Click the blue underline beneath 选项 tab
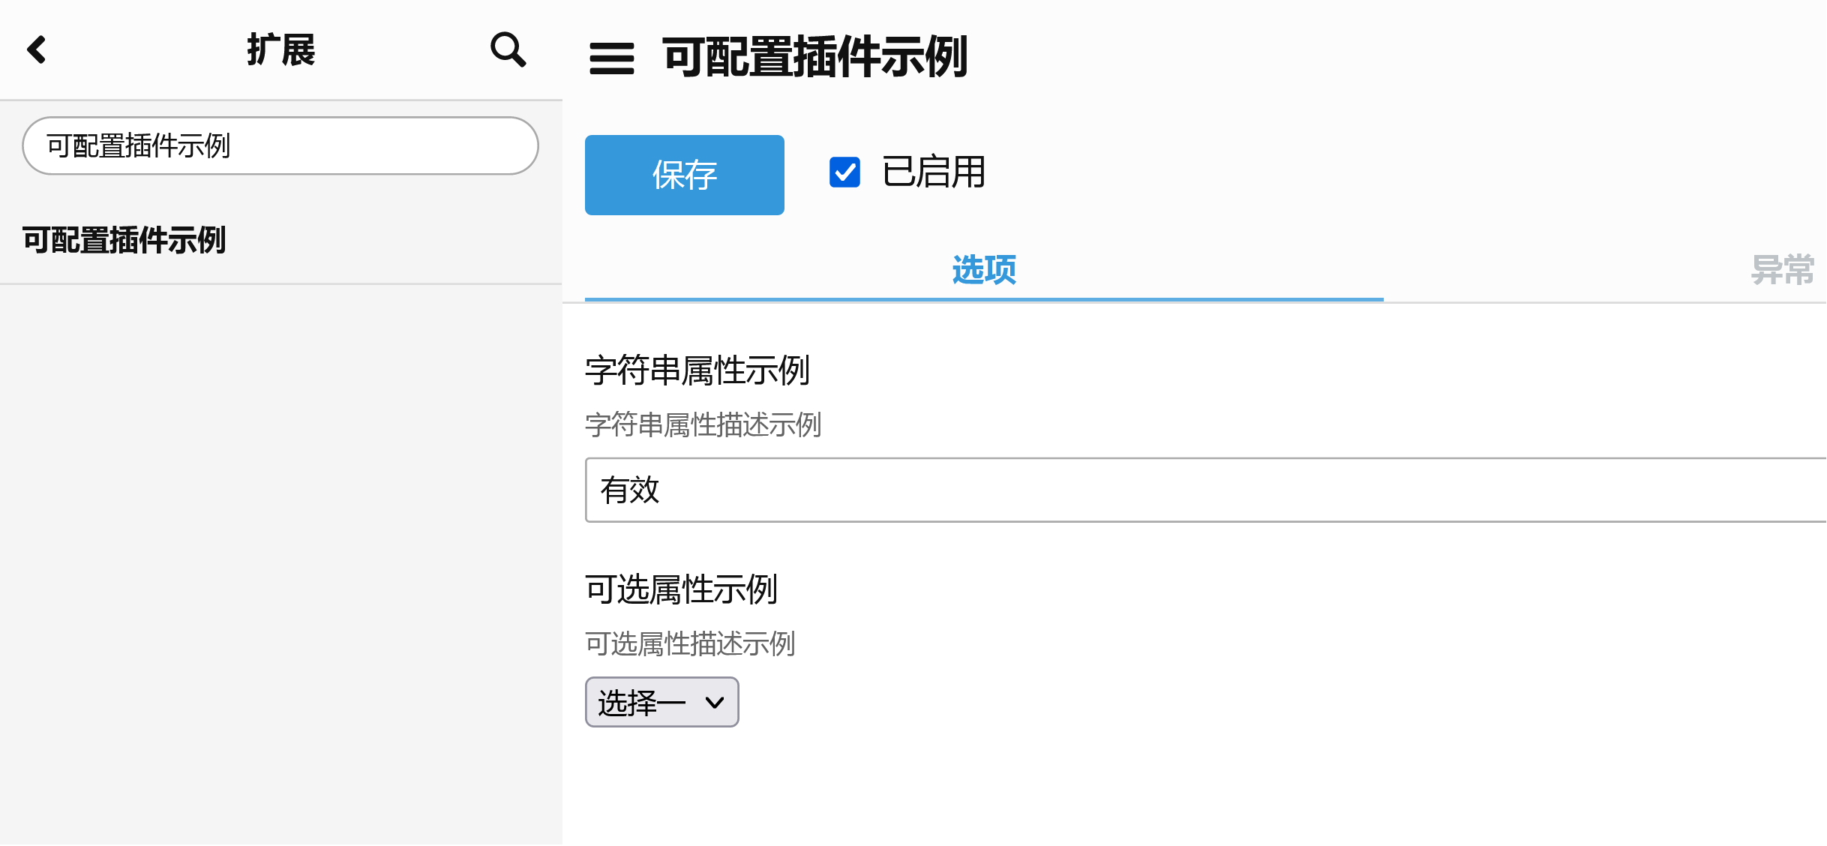Viewport: 1827px width, 846px height. 983,299
